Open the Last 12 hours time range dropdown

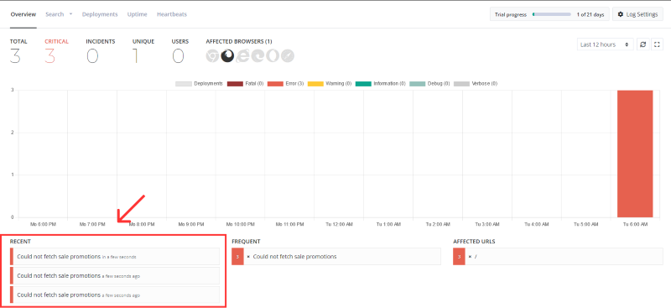605,44
